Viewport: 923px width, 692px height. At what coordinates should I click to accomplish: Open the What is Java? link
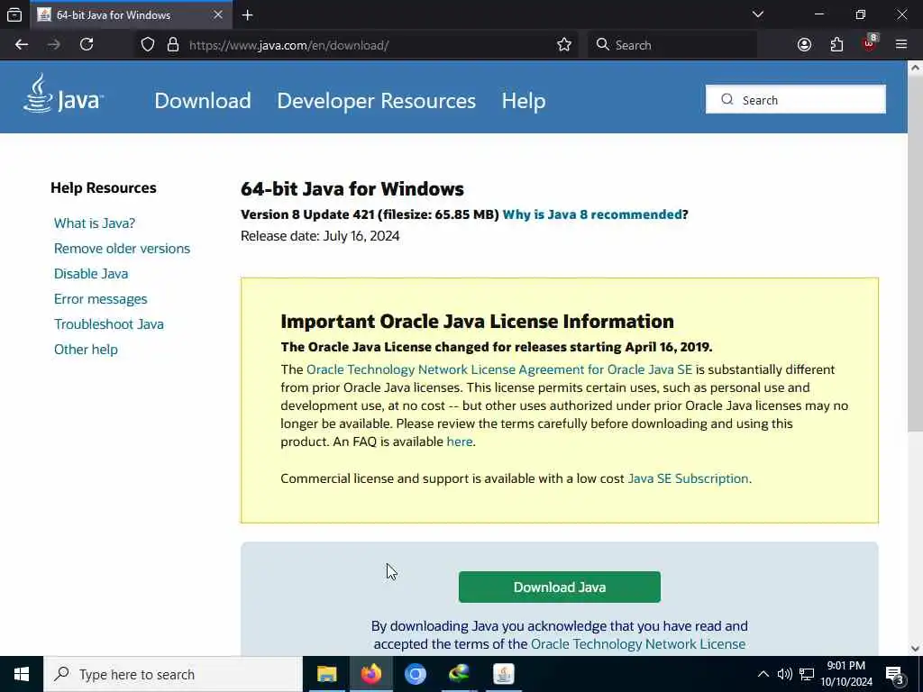[95, 223]
